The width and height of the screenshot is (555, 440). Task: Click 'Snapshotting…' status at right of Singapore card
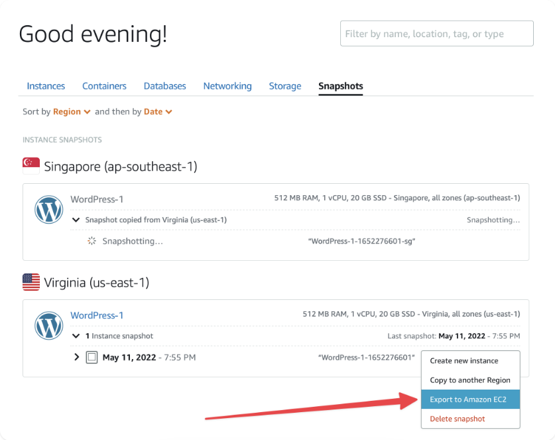point(493,220)
